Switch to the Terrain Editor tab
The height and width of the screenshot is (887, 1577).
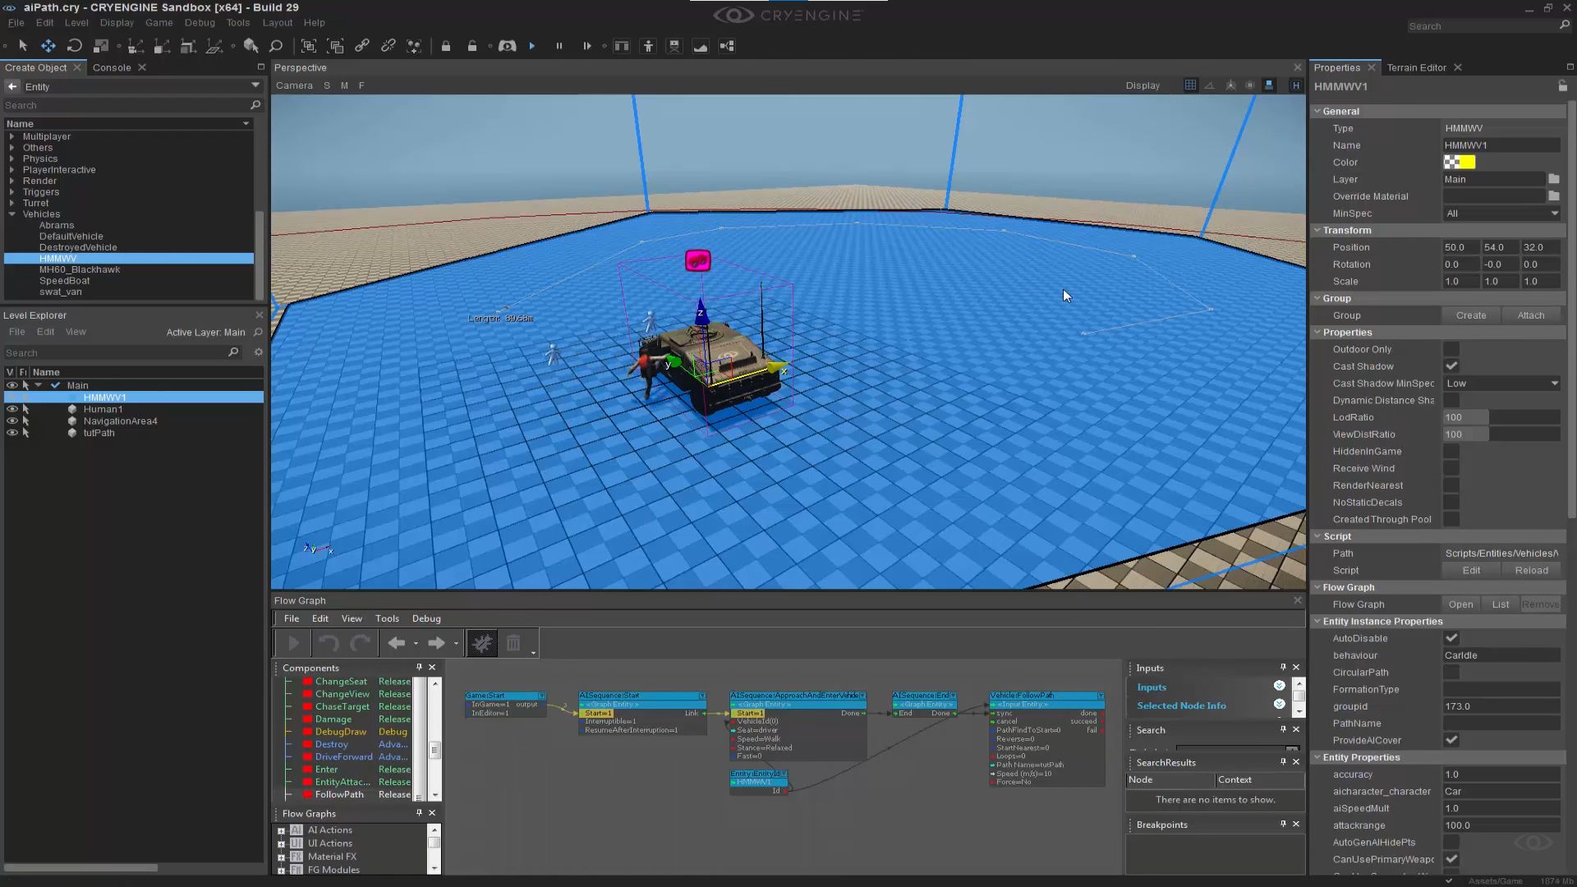[x=1416, y=67]
